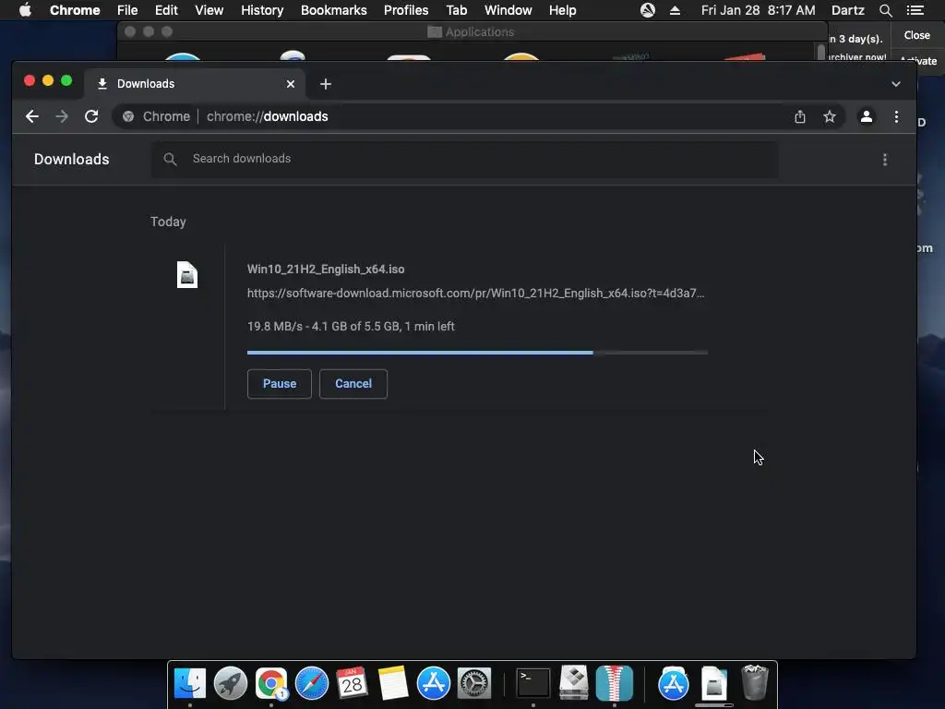The height and width of the screenshot is (709, 945).
Task: Expand the tab search chevron
Action: (x=896, y=84)
